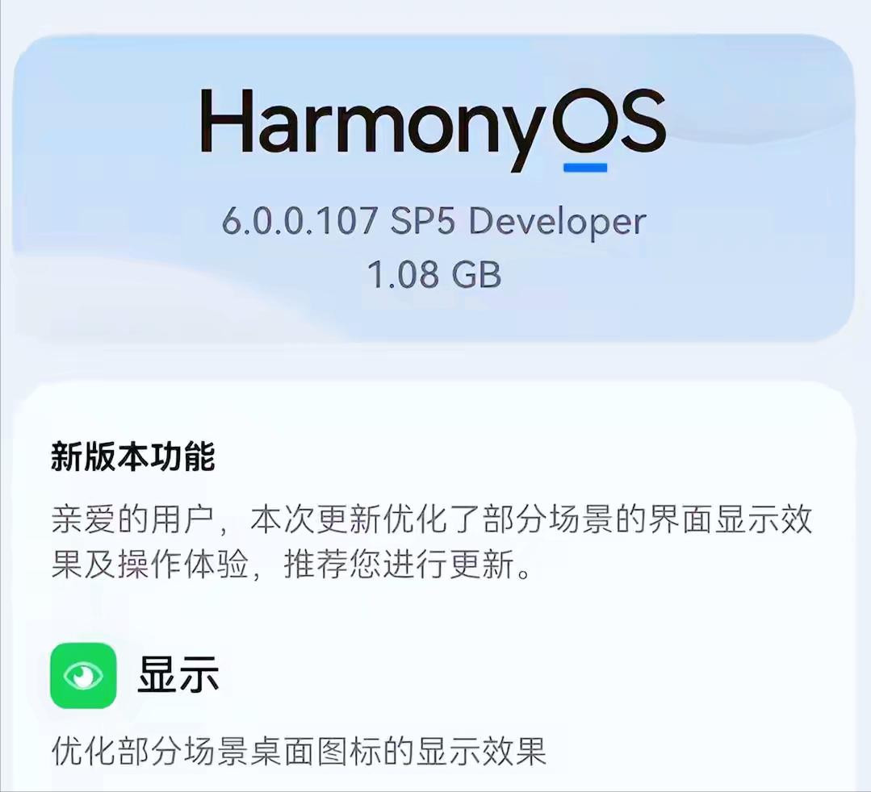This screenshot has height=792, width=871.
Task: Tap the 'OS' letters in the logo
Action: tap(609, 121)
